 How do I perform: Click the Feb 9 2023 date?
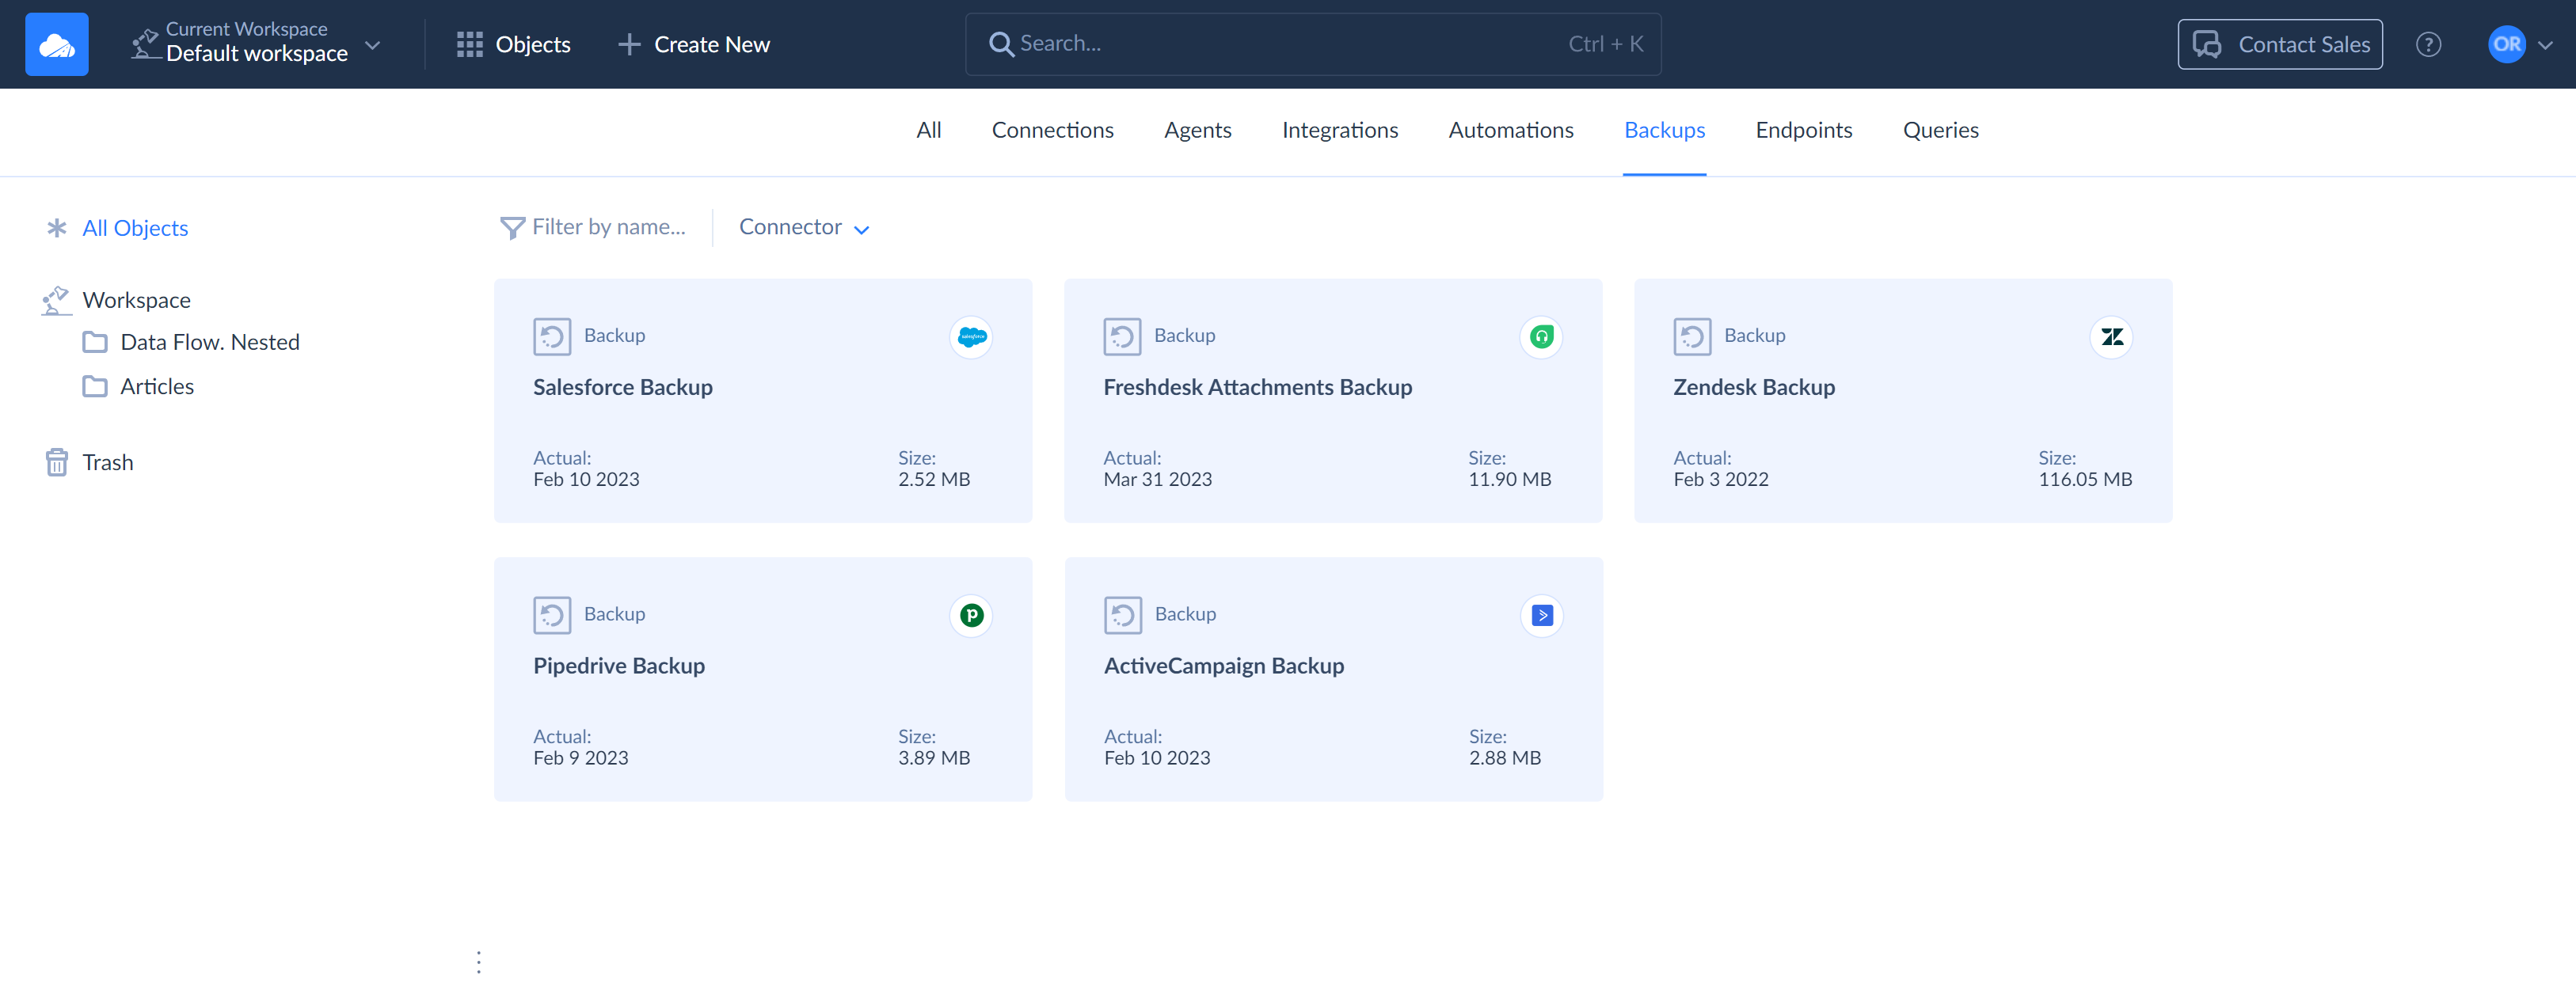pyautogui.click(x=580, y=758)
